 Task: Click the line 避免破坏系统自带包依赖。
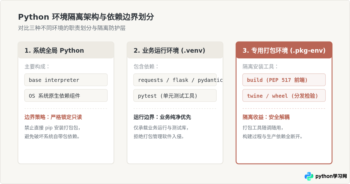coord(52,136)
